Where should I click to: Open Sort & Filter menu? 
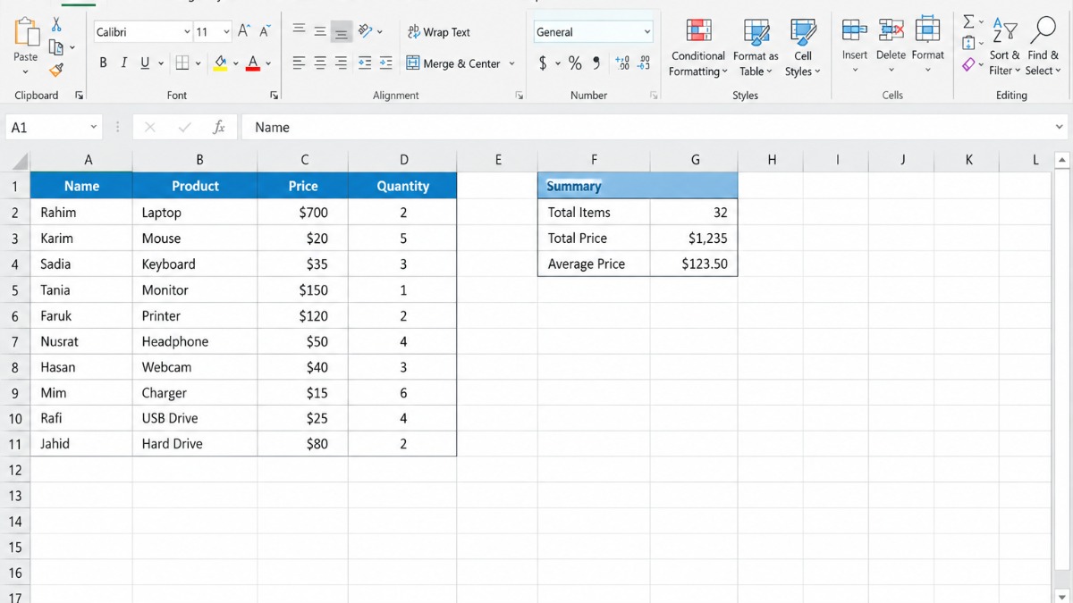(x=1004, y=46)
